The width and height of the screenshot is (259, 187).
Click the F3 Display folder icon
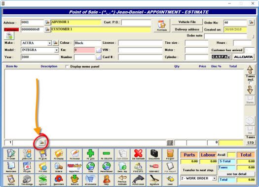[x=59, y=155]
